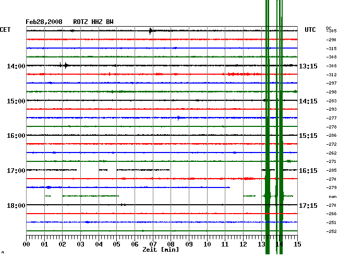This screenshot has height=258, width=339.
Task: Click the 18:00 CET time label
Action: [x=16, y=205]
